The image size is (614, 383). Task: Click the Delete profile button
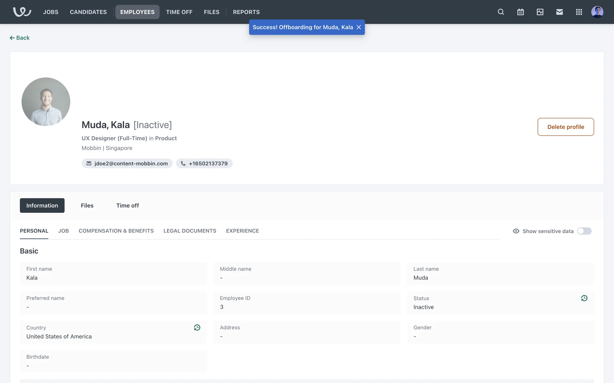(565, 127)
